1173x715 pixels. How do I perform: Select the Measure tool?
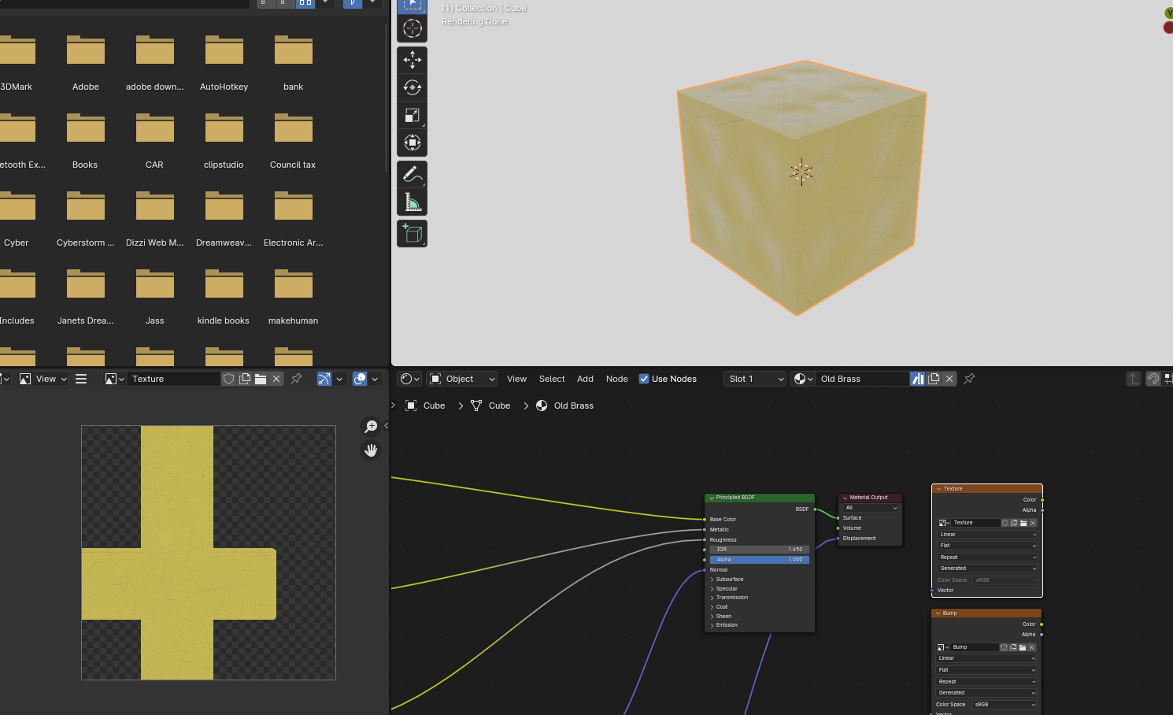tap(412, 202)
